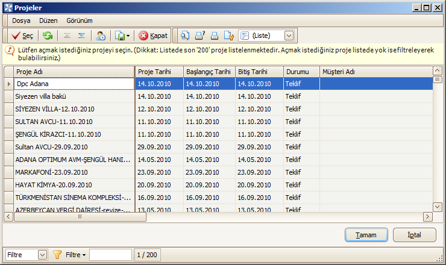Refresh the project list with green arrows icon
This screenshot has width=446, height=265.
click(x=48, y=36)
